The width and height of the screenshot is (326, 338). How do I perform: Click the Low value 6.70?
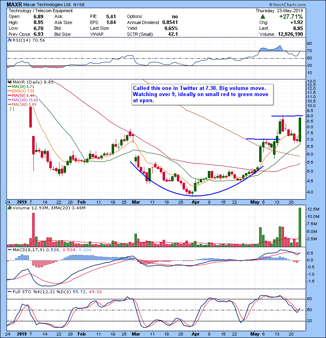38,28
